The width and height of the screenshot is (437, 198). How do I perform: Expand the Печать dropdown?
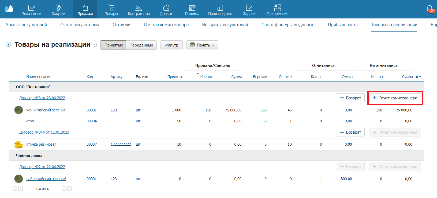pos(202,45)
